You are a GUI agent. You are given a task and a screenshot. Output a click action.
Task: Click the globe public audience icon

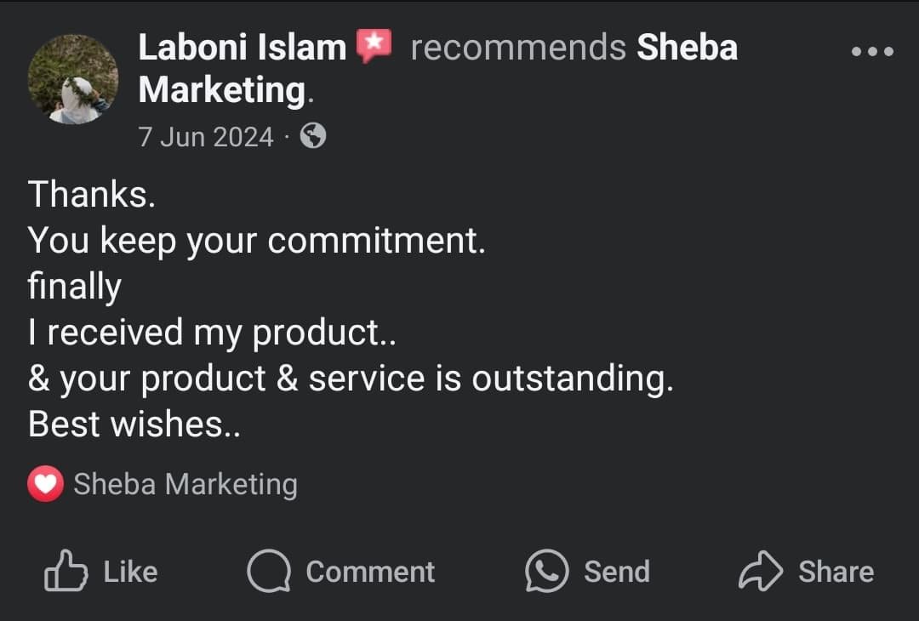pos(313,136)
